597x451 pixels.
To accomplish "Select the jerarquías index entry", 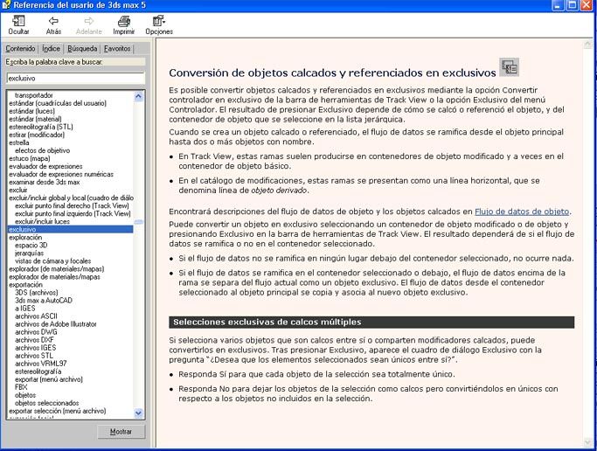I will (x=30, y=253).
